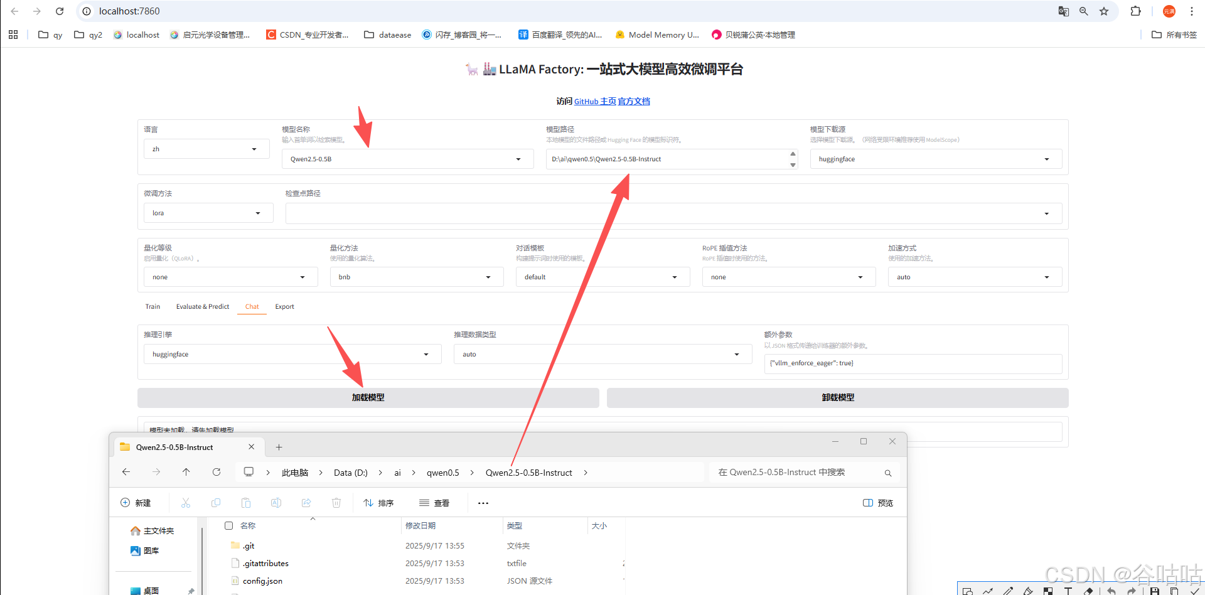Open the 官方文档 link
The height and width of the screenshot is (595, 1205).
634,101
